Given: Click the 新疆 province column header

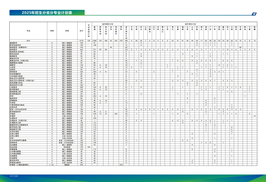Looking at the screenshot, I should (x=255, y=28).
